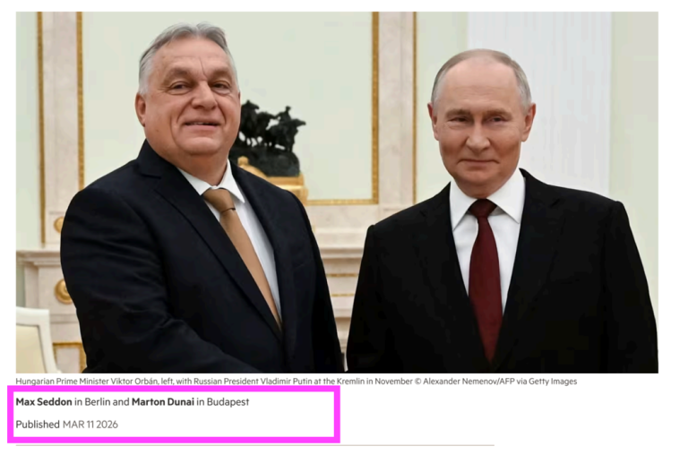Click the MAR 11 2026 publish date

(x=90, y=424)
